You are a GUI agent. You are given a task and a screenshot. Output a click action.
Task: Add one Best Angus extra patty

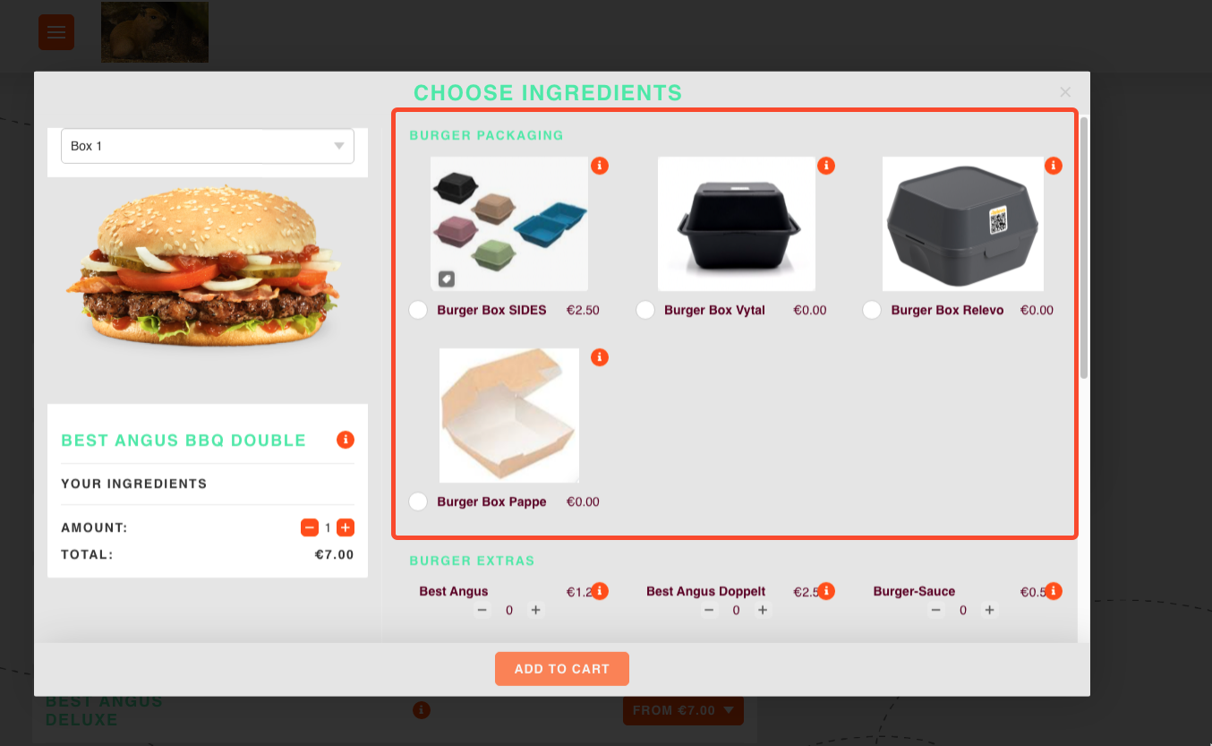pos(535,610)
